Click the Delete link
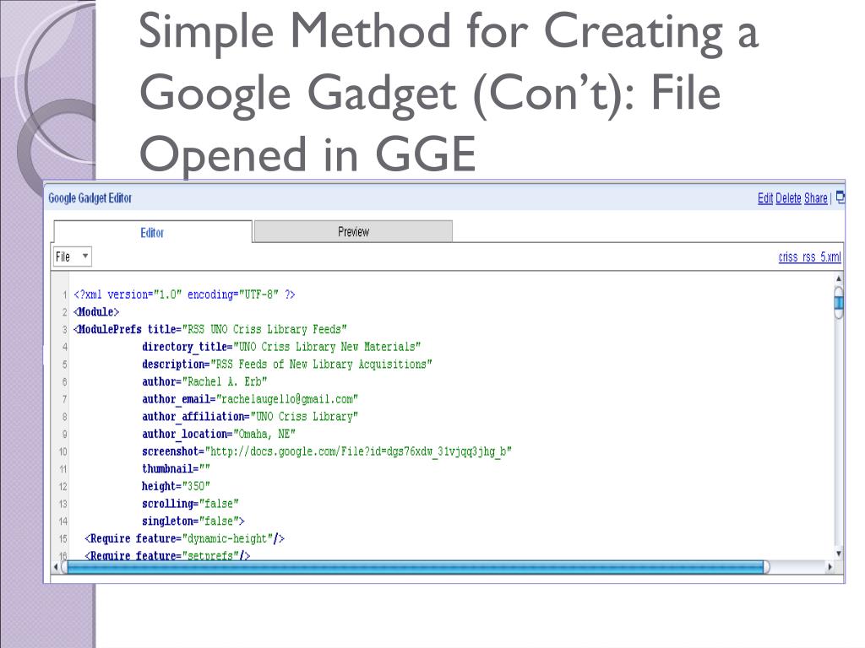 click(788, 198)
